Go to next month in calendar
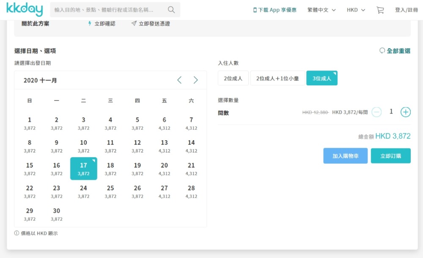The image size is (423, 258). tap(195, 80)
